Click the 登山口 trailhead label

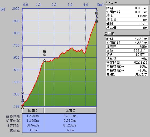pos(22,97)
